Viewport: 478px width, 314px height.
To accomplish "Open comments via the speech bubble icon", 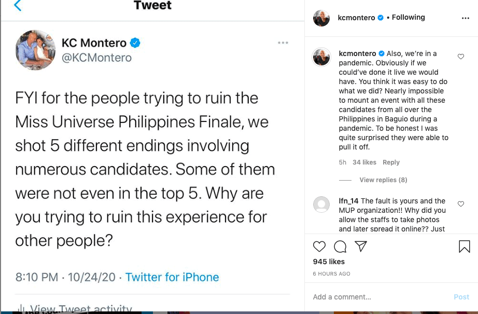I will [x=340, y=246].
